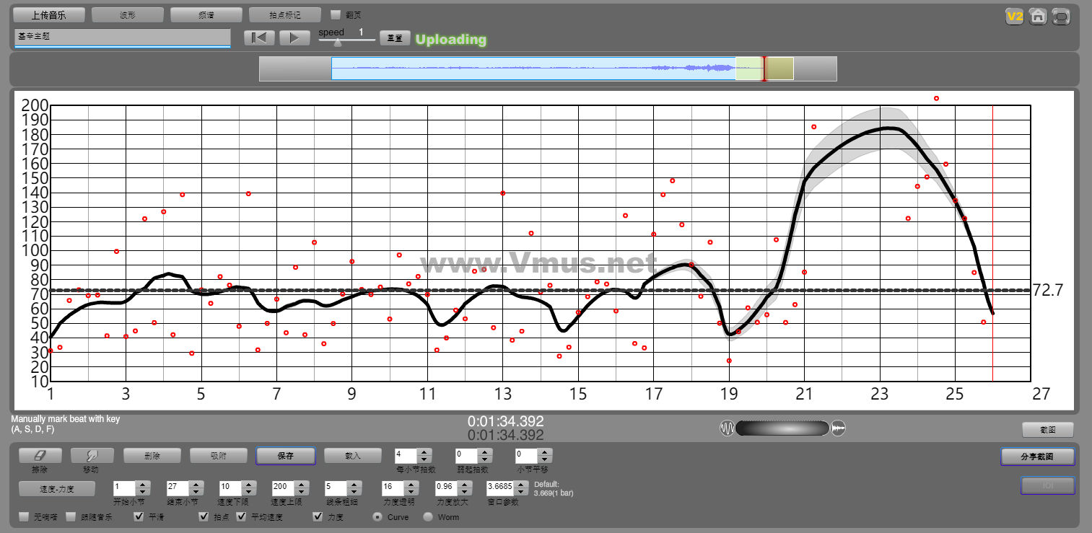Decrease the 结束小节 end bar value
Viewport: 1092px width, 533px height.
point(195,492)
